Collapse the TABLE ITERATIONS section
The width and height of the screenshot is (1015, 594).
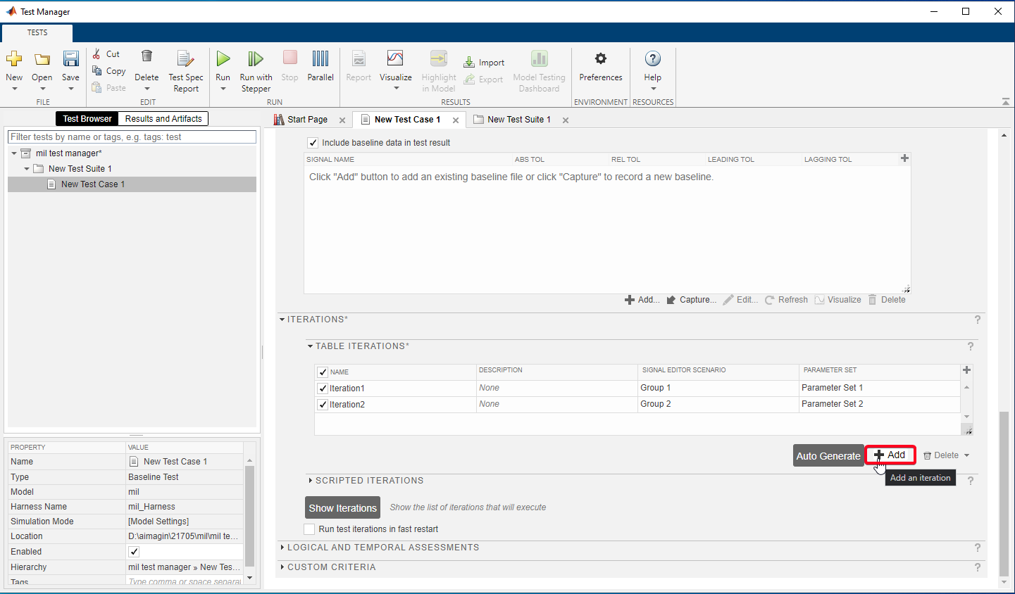(x=310, y=346)
